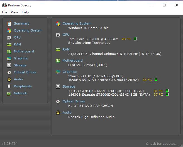The image size is (183, 147).
Task: Click the Check for updates link
Action: point(162,144)
